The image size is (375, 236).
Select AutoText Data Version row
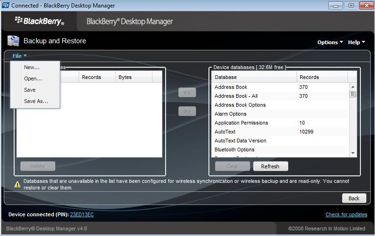coord(280,141)
